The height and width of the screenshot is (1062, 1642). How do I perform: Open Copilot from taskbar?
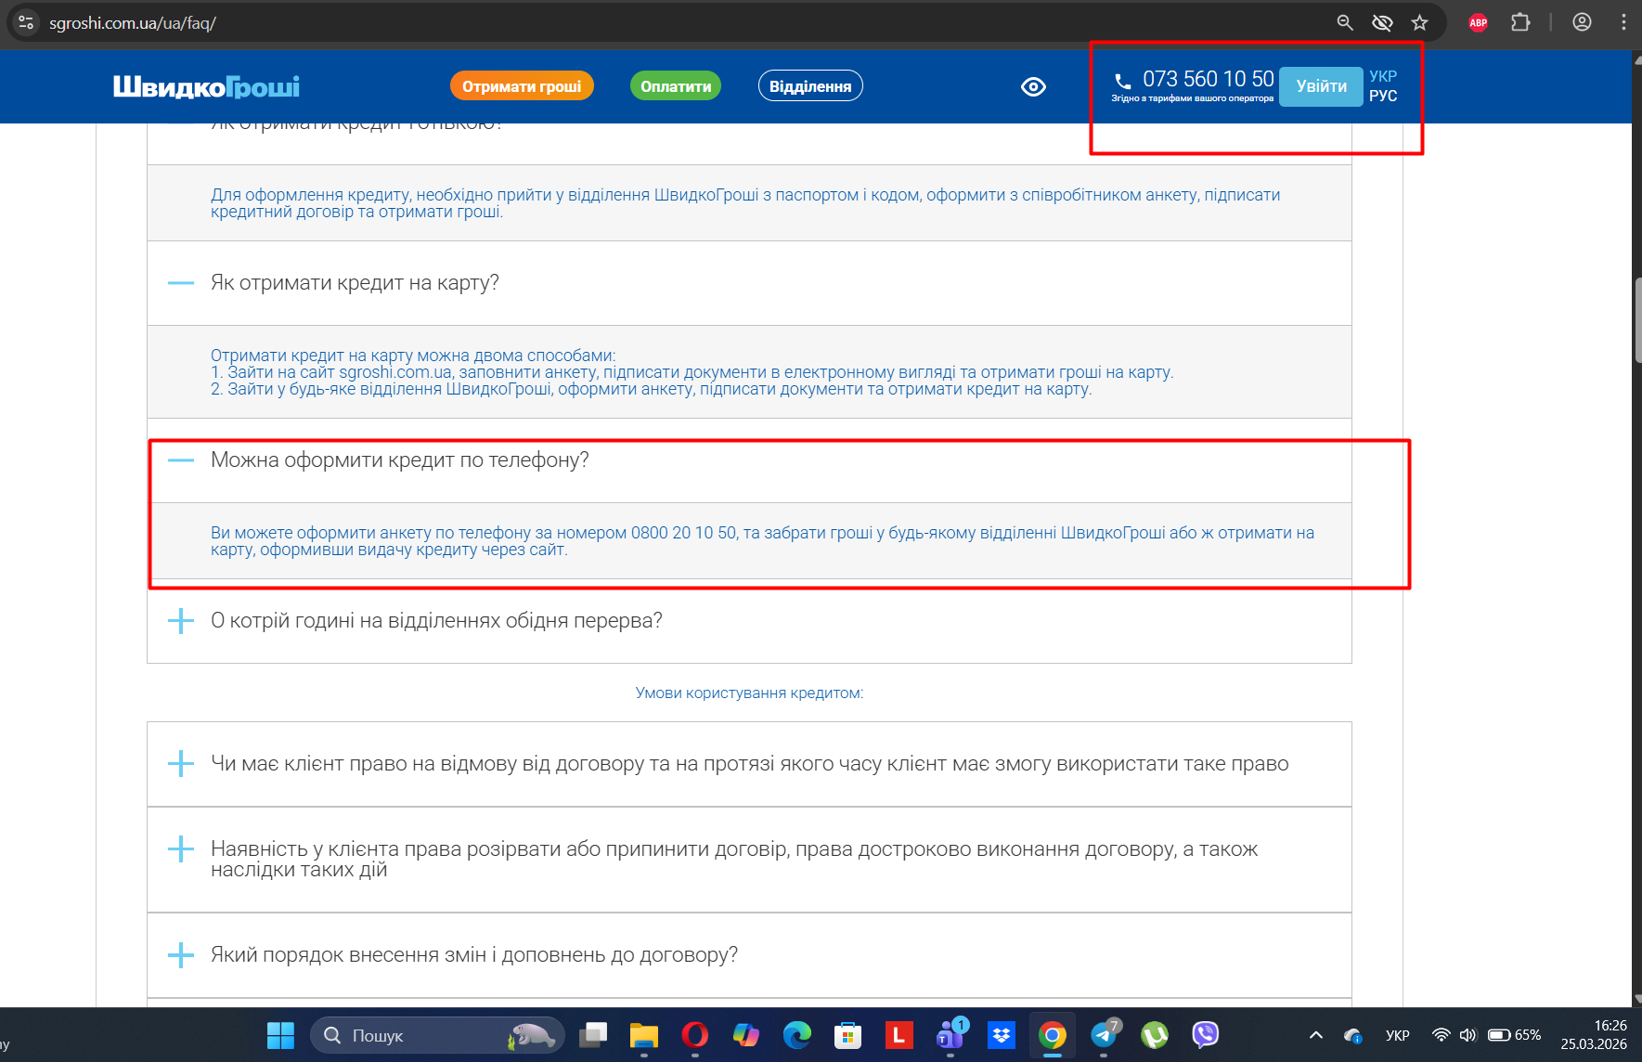coord(746,1035)
